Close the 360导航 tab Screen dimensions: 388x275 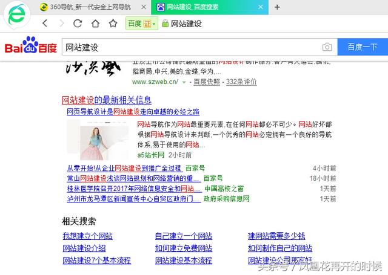(144, 7)
